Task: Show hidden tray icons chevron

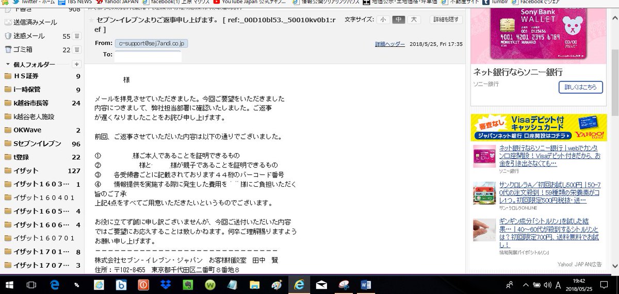Action: tap(525, 285)
